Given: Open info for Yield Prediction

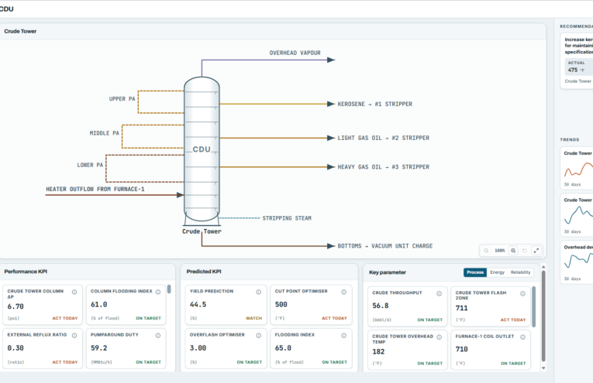Looking at the screenshot, I should 259,292.
